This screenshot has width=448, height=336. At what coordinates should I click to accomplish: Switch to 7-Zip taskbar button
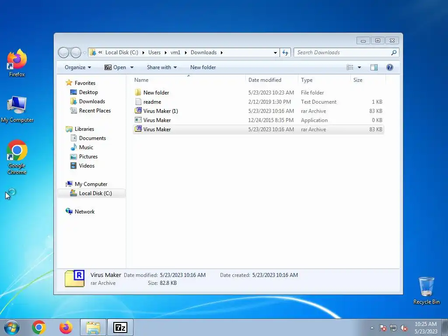[x=120, y=327]
